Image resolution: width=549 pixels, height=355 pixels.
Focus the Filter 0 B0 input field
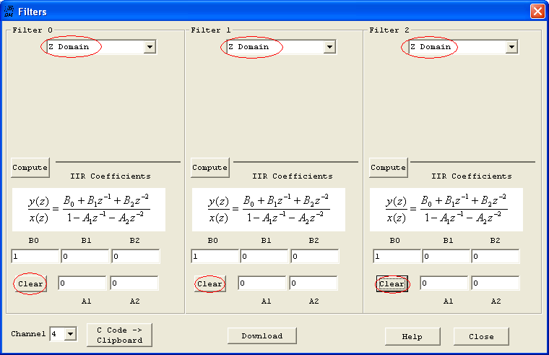point(35,257)
